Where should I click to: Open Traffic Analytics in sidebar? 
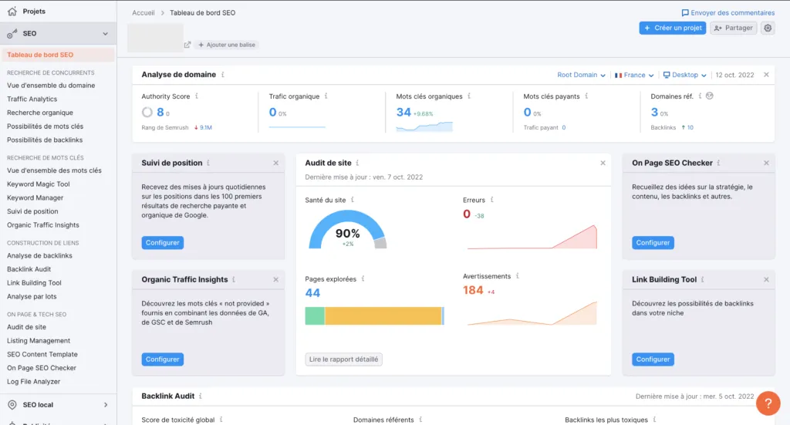[32, 100]
